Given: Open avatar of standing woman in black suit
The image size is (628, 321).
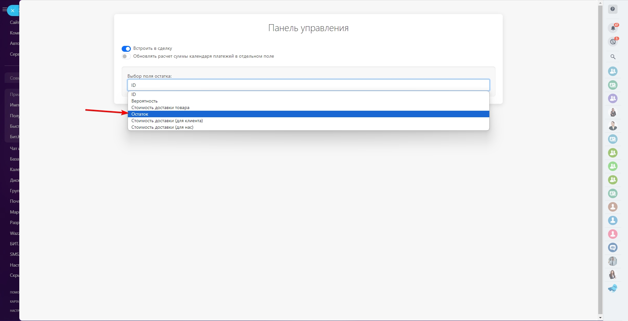Looking at the screenshot, I should 613,112.
